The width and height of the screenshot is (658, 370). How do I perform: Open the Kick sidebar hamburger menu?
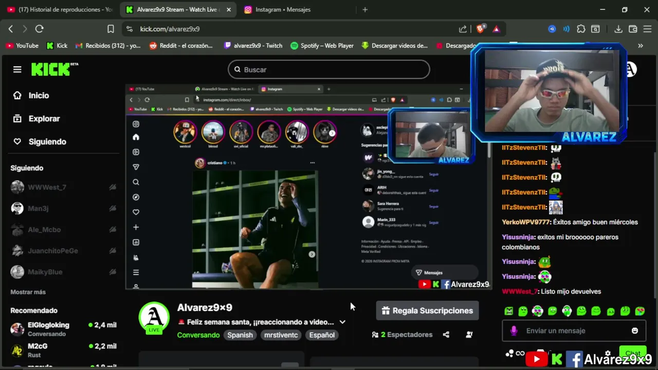[17, 69]
